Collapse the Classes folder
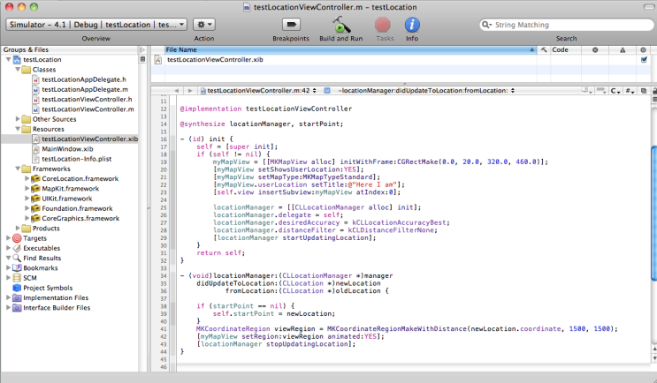This screenshot has width=657, height=383. [18, 70]
